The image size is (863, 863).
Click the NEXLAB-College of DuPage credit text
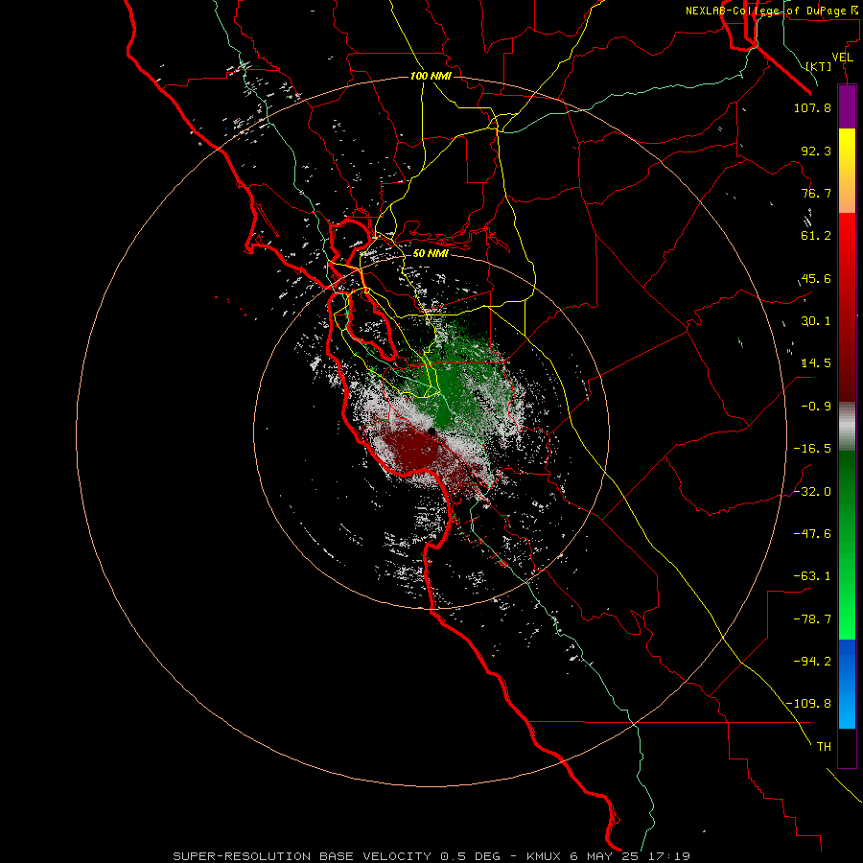coord(772,11)
